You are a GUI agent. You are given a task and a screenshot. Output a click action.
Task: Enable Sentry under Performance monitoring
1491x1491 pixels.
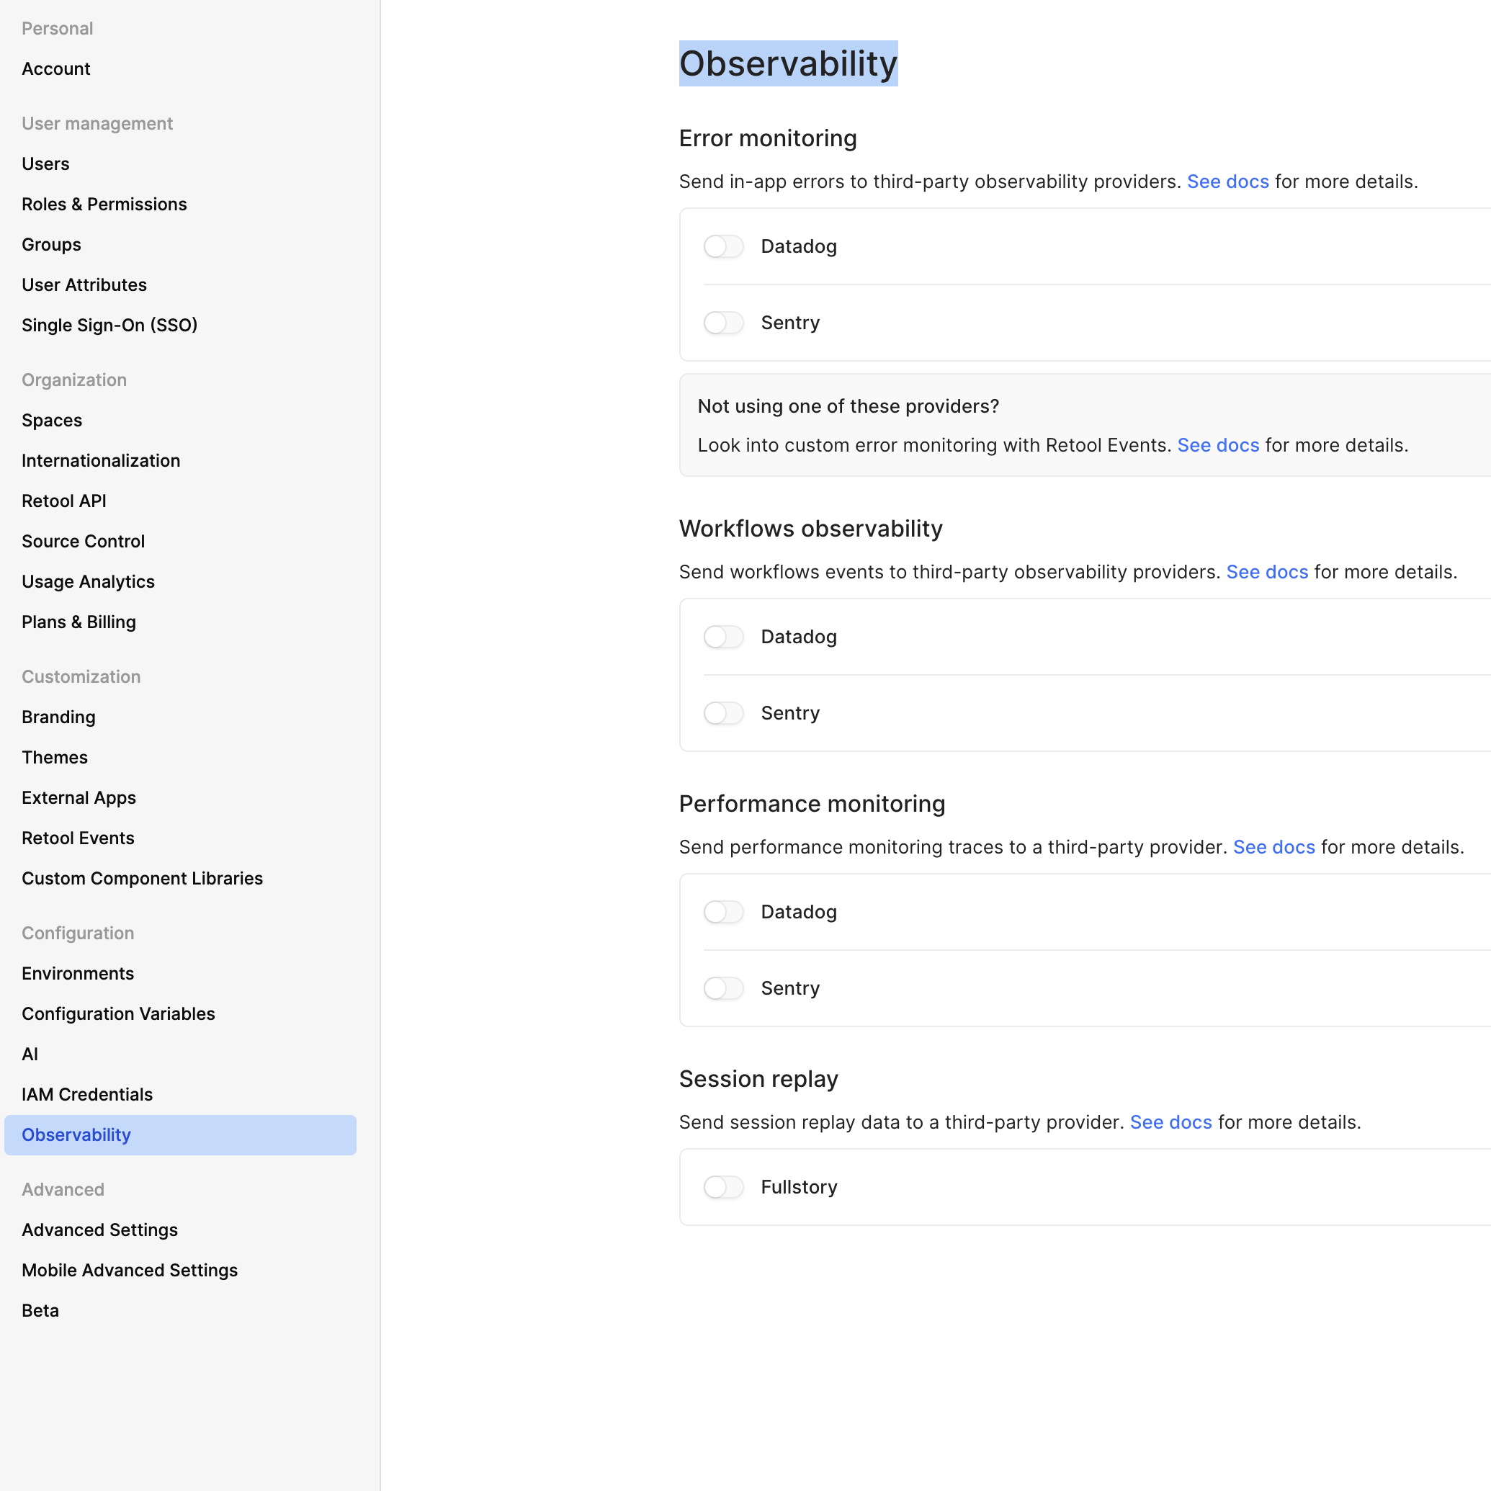click(723, 988)
